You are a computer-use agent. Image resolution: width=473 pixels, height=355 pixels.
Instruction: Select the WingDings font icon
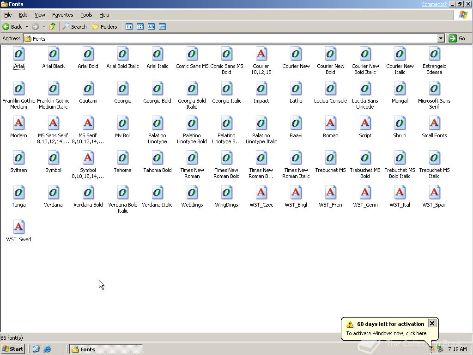[x=226, y=193]
